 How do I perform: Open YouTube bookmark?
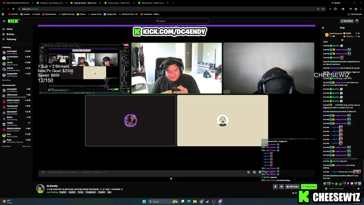13,14
